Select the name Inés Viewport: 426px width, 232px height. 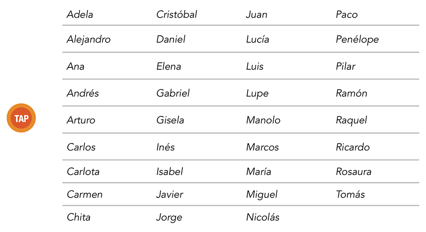point(166,147)
